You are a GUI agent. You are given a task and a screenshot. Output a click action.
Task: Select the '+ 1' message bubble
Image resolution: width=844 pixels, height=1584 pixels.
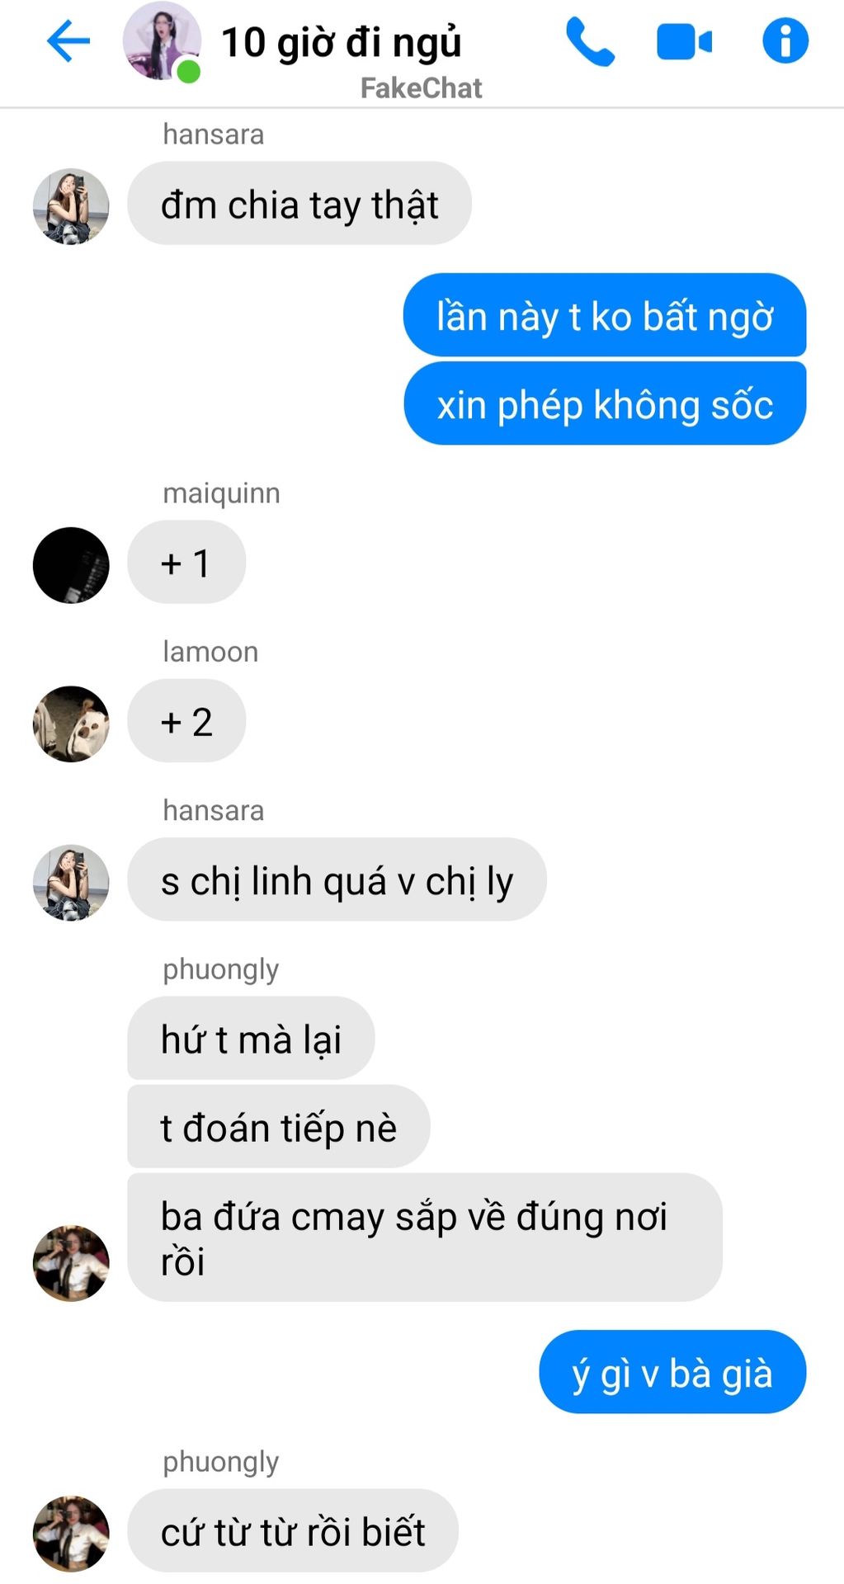tap(186, 562)
